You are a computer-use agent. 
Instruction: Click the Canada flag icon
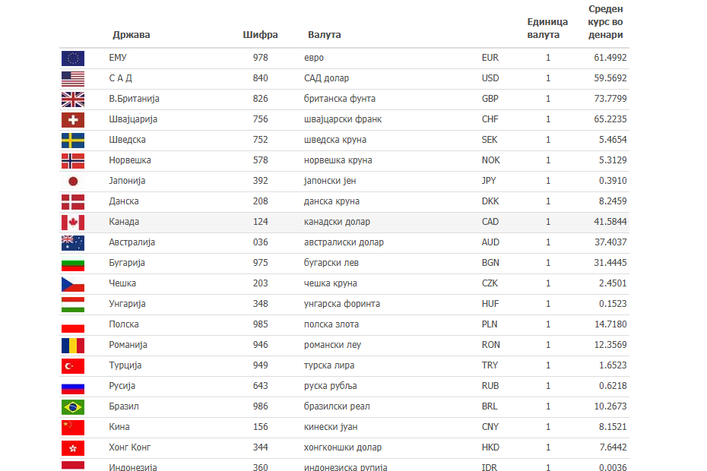(x=73, y=222)
